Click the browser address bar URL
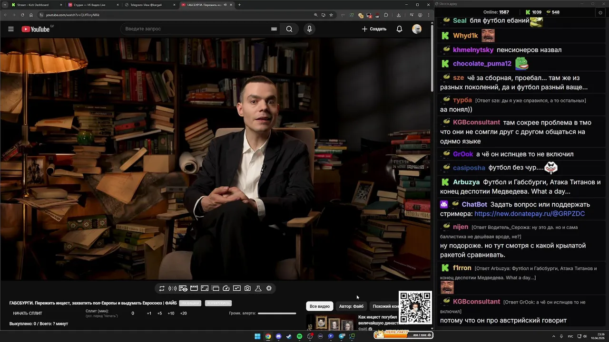The height and width of the screenshot is (342, 609). coord(73,15)
